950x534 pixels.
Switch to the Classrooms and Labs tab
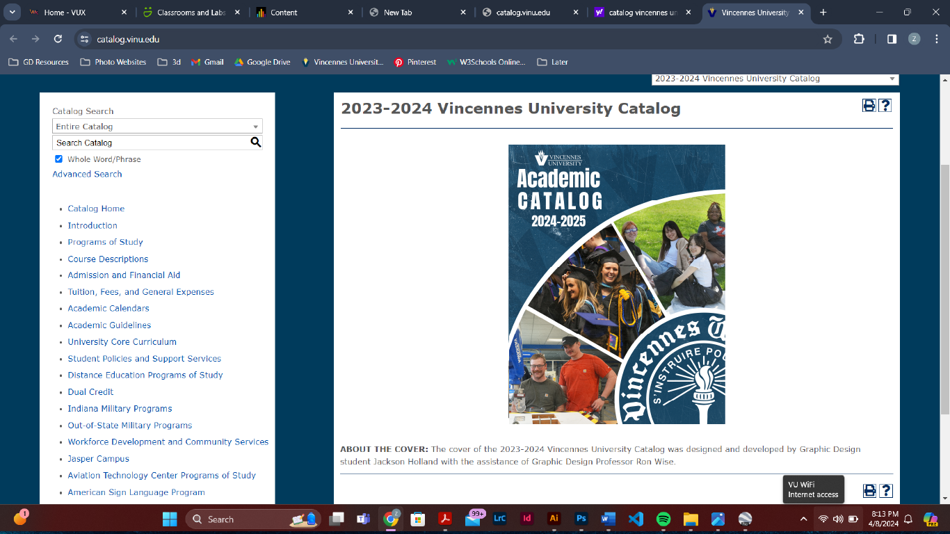tap(193, 13)
